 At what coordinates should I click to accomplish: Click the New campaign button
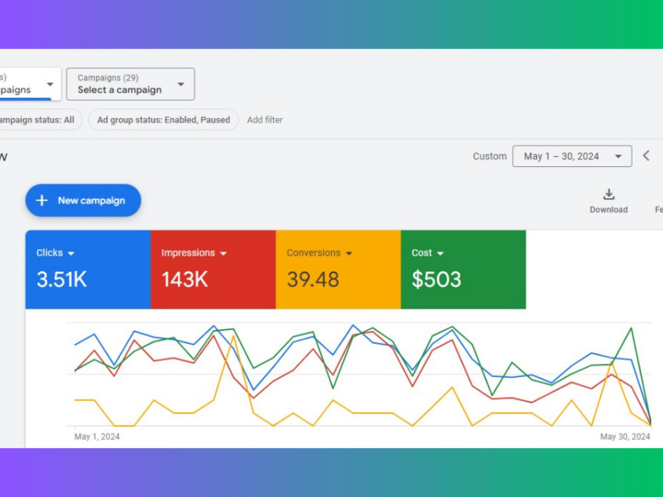click(x=84, y=200)
